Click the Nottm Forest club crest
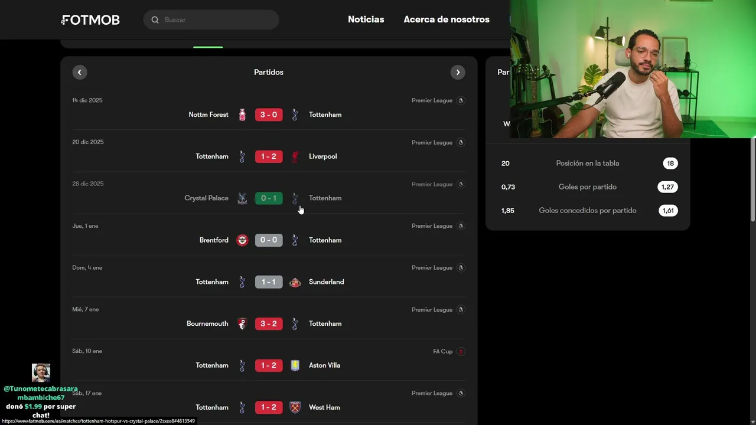The image size is (756, 425). [x=242, y=115]
